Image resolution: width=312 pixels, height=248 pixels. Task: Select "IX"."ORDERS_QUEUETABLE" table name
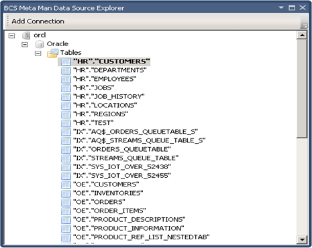(122, 149)
